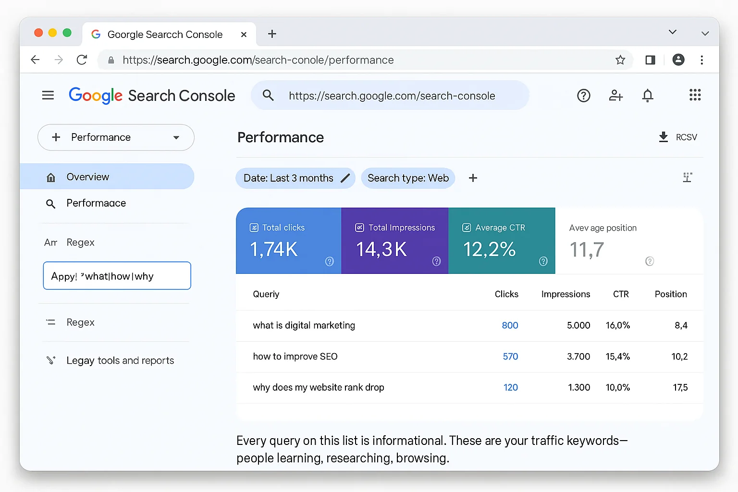Edit the date filter using the pencil icon
Screen dimensions: 738x492
click(x=345, y=178)
